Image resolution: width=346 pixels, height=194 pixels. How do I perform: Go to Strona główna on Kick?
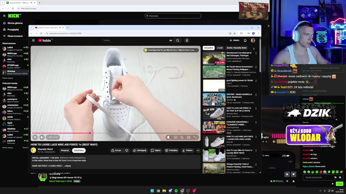pos(13,23)
